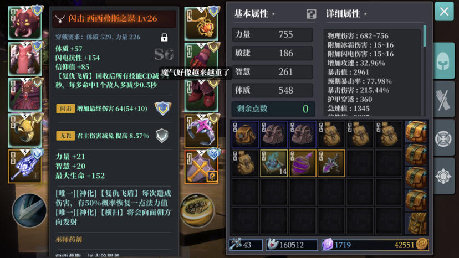459x258 pixels.
Task: Click the blue shield 闪击 rune icon
Action: [162, 109]
